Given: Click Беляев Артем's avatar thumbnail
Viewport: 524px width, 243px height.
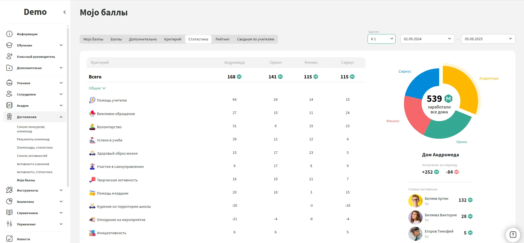Looking at the screenshot, I should pos(415,201).
